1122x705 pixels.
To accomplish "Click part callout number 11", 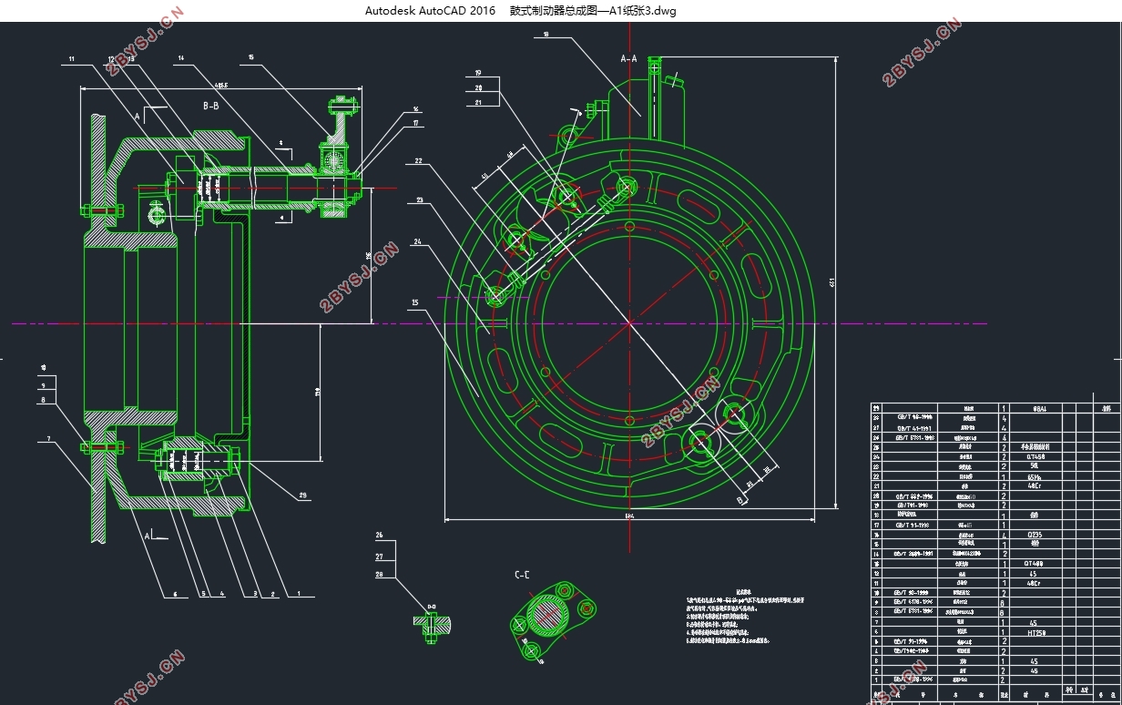I will pyautogui.click(x=72, y=59).
